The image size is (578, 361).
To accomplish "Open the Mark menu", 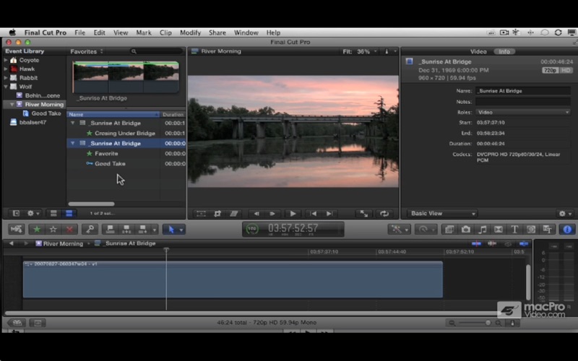I will click(x=144, y=32).
